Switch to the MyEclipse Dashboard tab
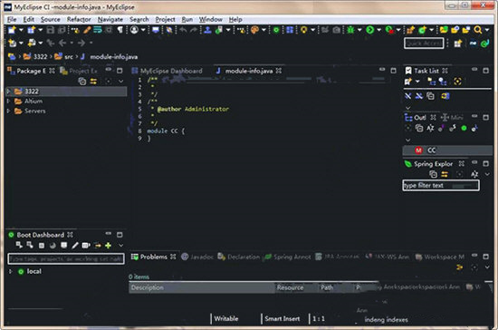The image size is (498, 330). point(168,71)
